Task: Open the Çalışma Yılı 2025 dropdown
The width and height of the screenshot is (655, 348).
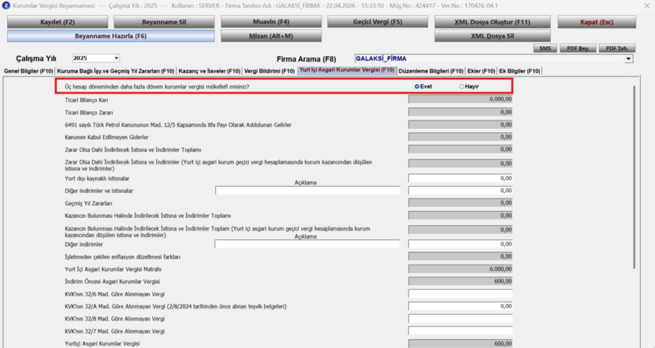Action: pyautogui.click(x=116, y=58)
